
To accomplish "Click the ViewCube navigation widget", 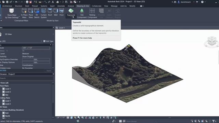I will click(212, 41).
